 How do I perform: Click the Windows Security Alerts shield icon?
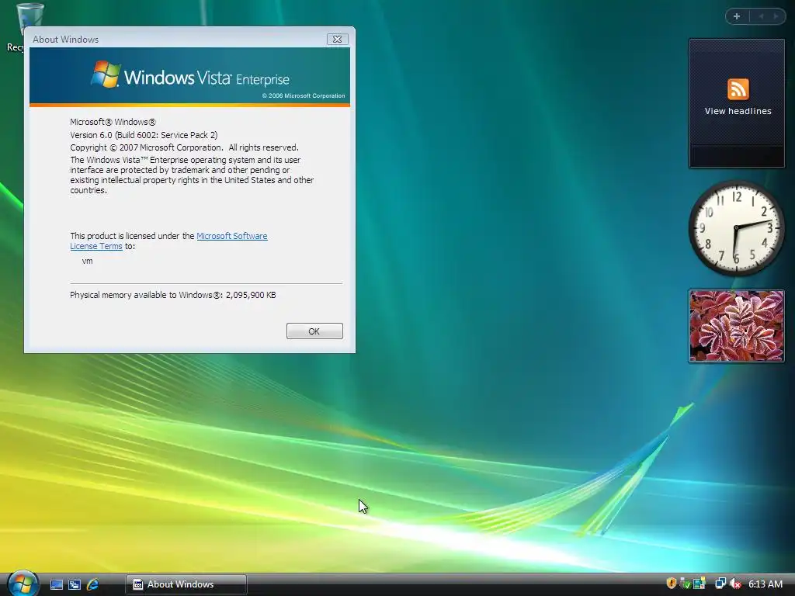tap(672, 584)
